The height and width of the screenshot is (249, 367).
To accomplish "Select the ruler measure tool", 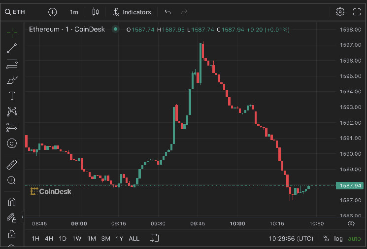I will 12,165.
